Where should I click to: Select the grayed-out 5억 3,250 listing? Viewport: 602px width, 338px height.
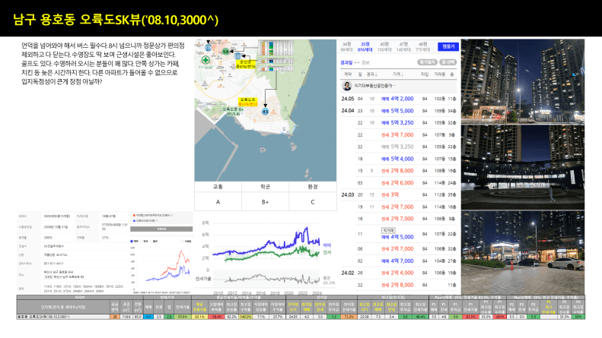(397, 147)
